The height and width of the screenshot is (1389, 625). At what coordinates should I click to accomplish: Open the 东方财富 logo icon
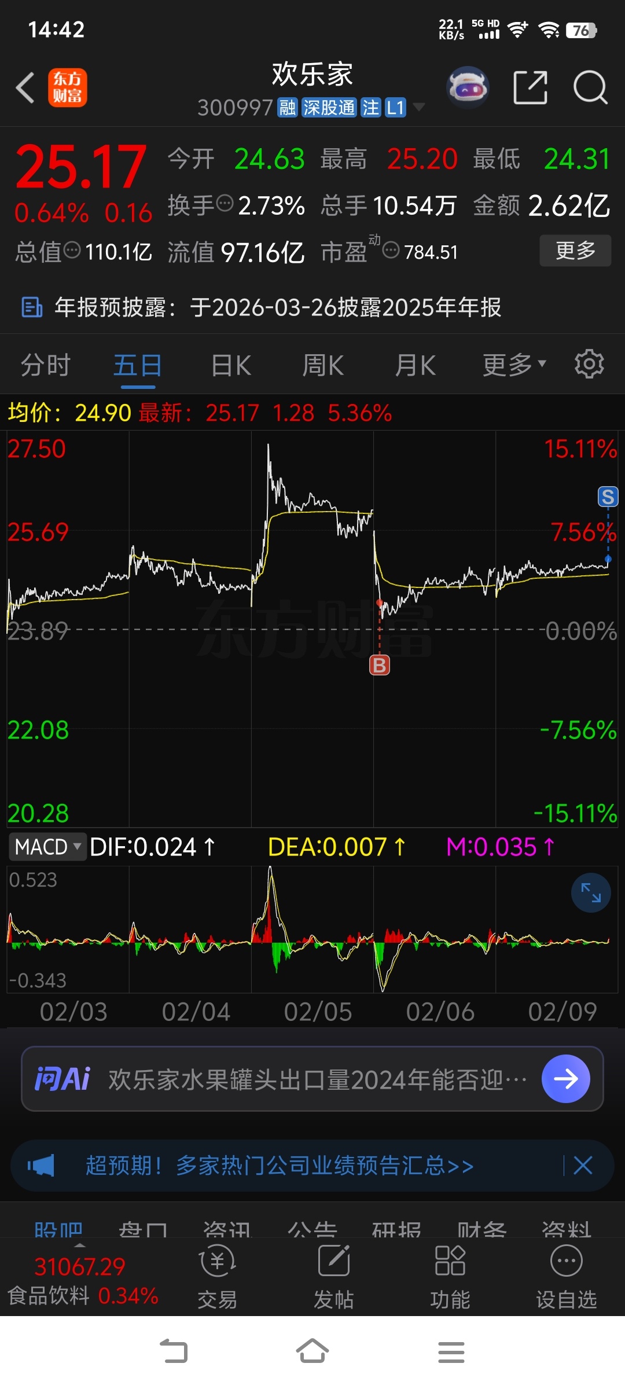click(68, 88)
